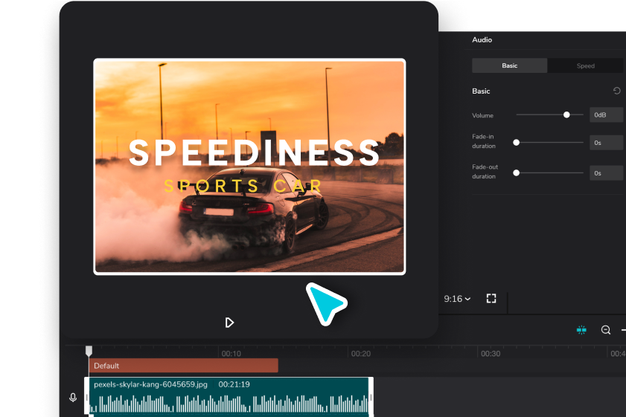Open the 9:16 aspect ratio dropdown
This screenshot has width=626, height=417.
pos(457,299)
